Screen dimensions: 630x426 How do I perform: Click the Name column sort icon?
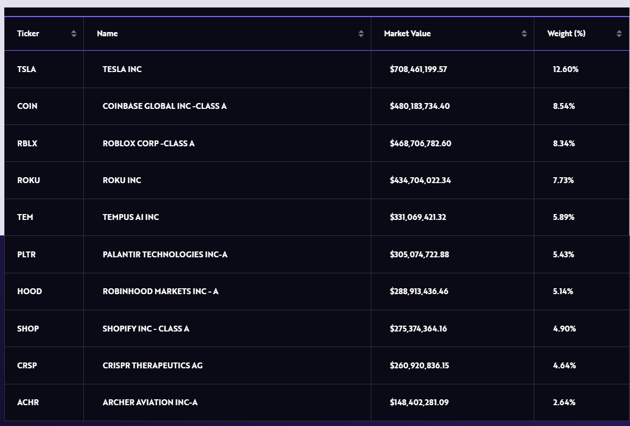click(x=361, y=34)
